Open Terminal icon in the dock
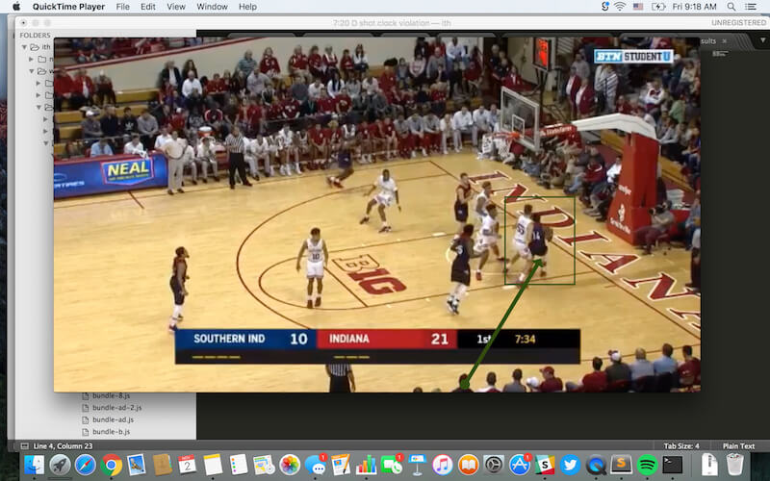 point(672,465)
